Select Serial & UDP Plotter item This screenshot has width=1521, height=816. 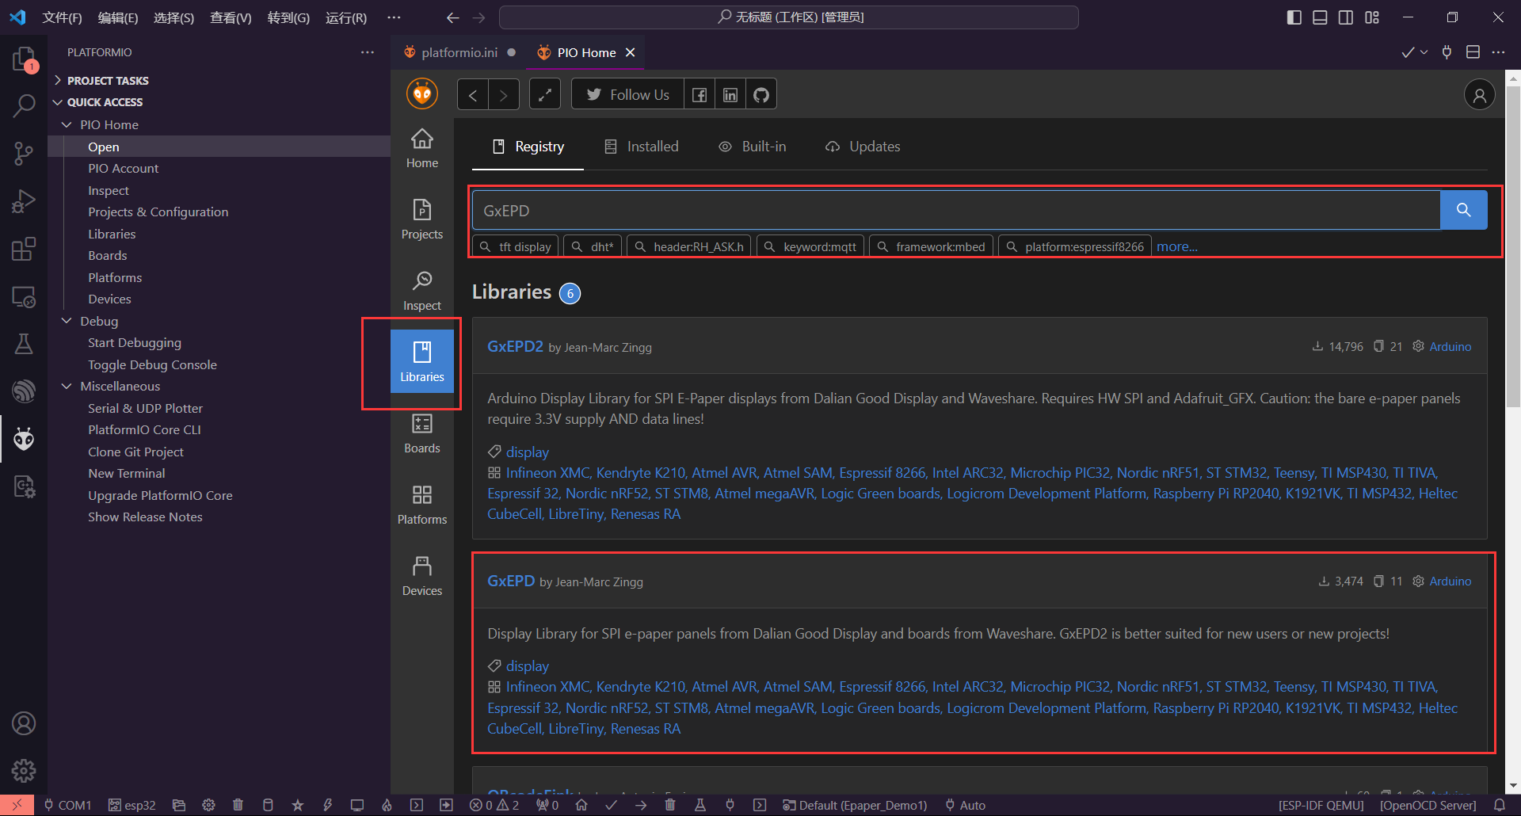click(x=145, y=408)
